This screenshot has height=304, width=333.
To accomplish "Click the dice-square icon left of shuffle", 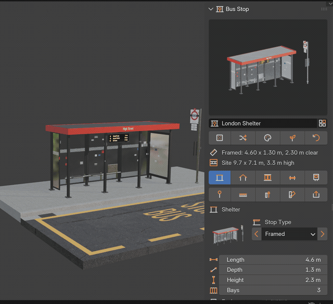I will click(x=220, y=138).
